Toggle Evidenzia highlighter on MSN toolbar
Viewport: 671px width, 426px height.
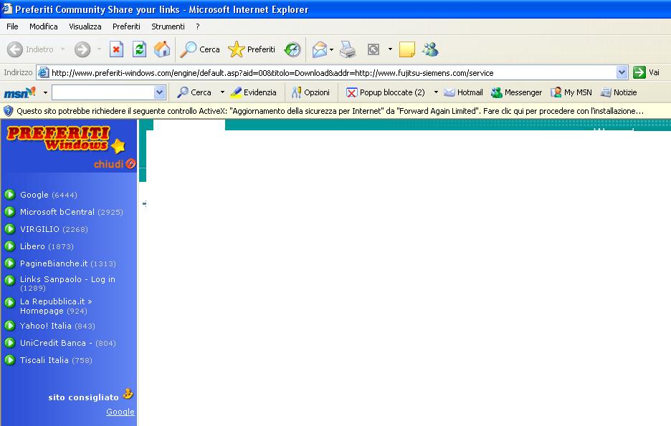pos(253,92)
